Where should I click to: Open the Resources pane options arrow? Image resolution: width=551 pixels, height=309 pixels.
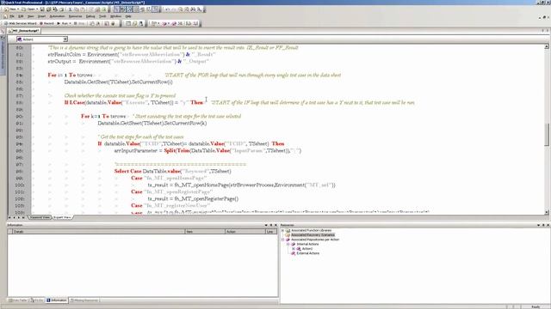pyautogui.click(x=538, y=225)
